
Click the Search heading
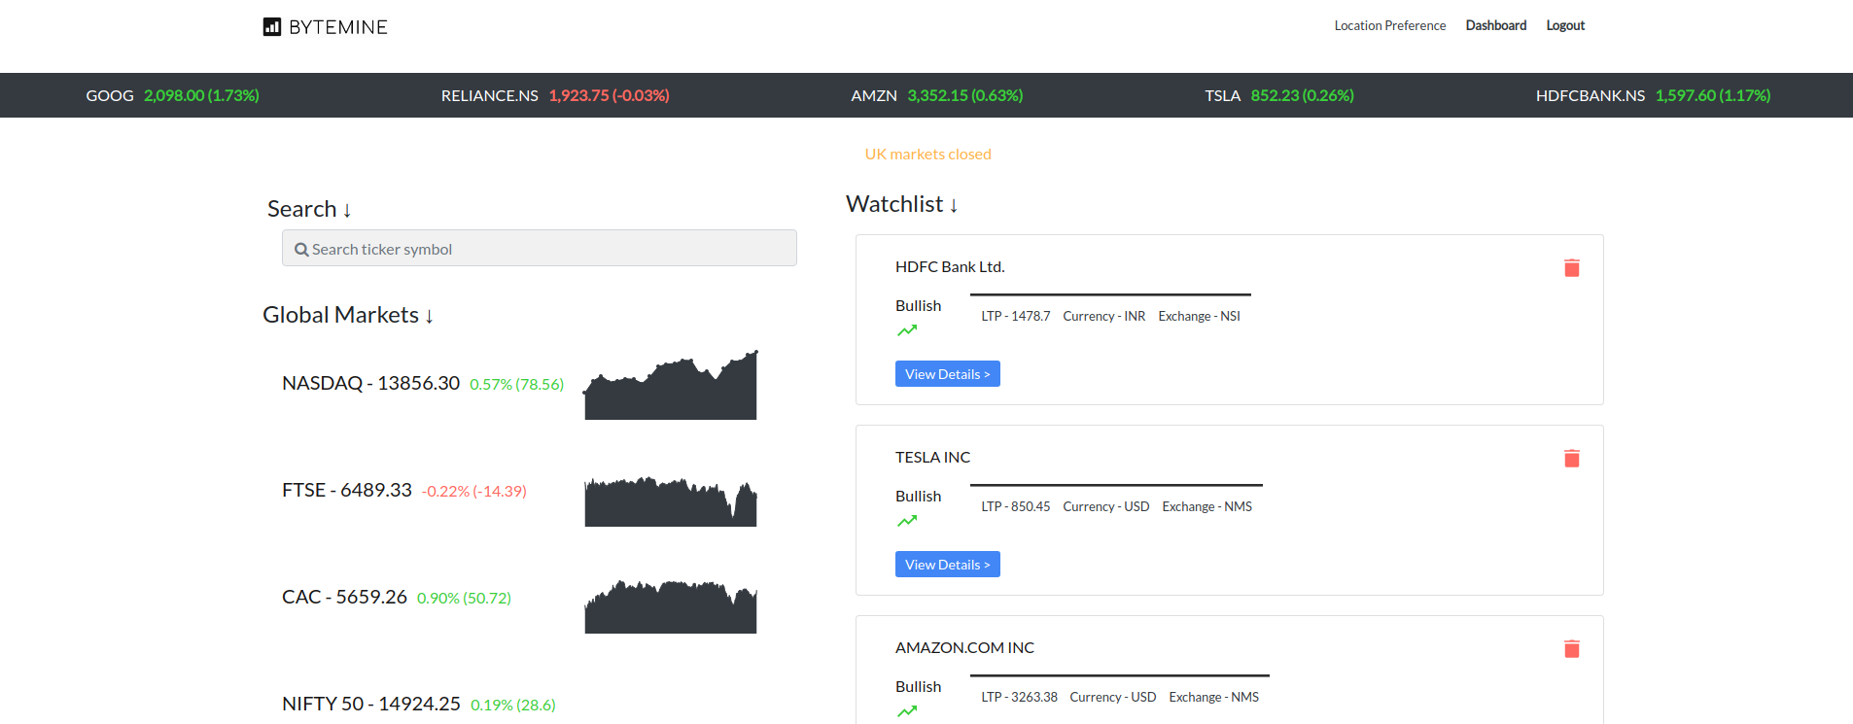coord(308,209)
